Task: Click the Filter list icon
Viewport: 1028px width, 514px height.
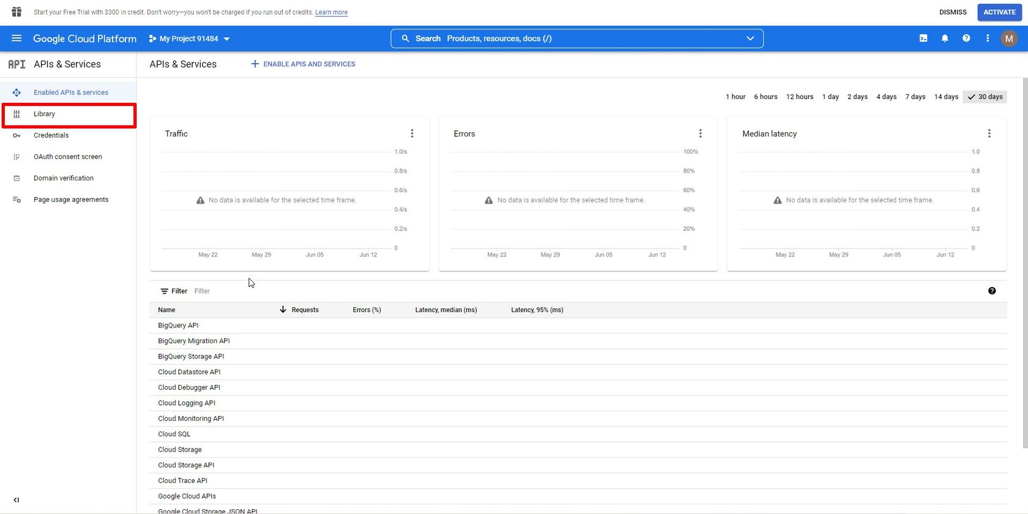Action: 164,291
